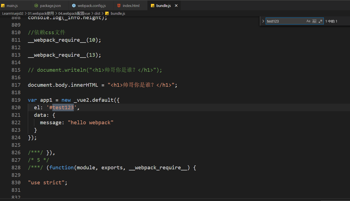
Task: Click line number 815 in the gutter
Action: (x=16, y=70)
